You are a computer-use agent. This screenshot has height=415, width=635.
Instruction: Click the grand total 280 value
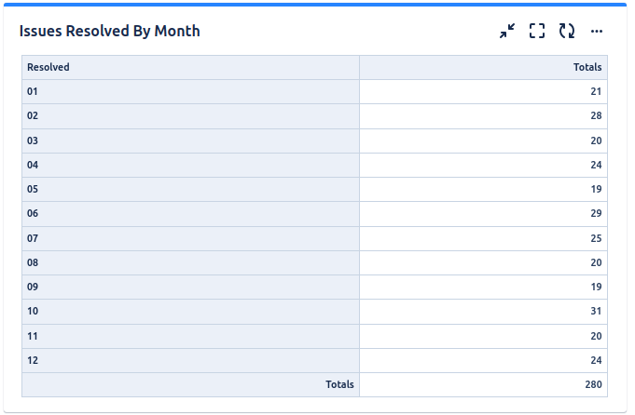(x=593, y=384)
